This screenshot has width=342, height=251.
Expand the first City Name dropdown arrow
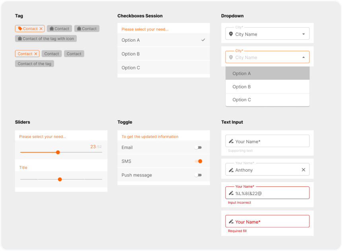(x=303, y=34)
